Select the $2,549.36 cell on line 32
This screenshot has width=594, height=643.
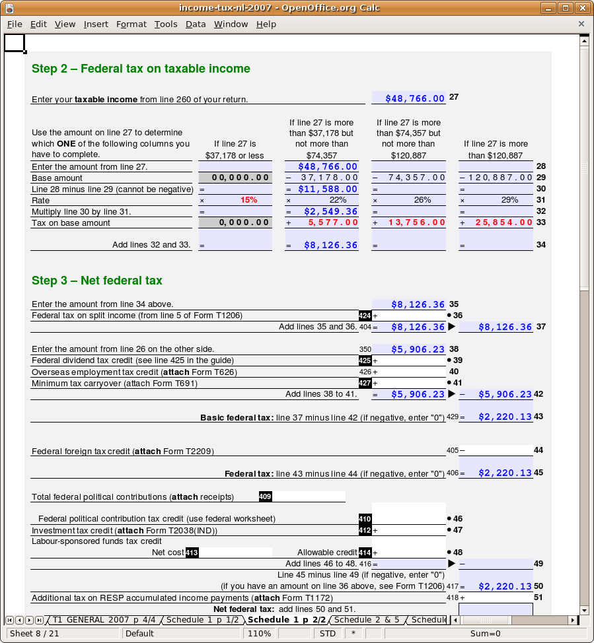point(322,212)
